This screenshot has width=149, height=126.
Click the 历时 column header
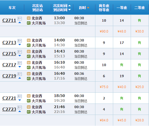tap(82, 8)
